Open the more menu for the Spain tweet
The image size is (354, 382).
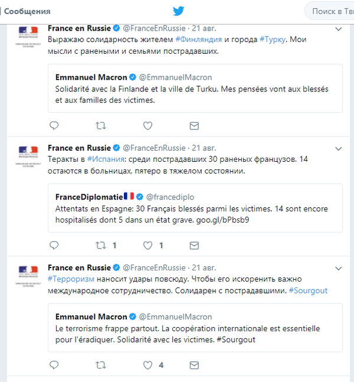339,149
